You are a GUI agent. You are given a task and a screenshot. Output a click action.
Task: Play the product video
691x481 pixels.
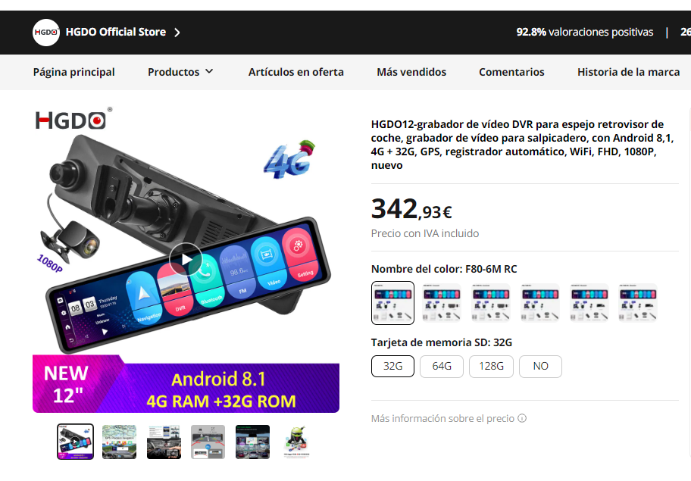tap(186, 259)
